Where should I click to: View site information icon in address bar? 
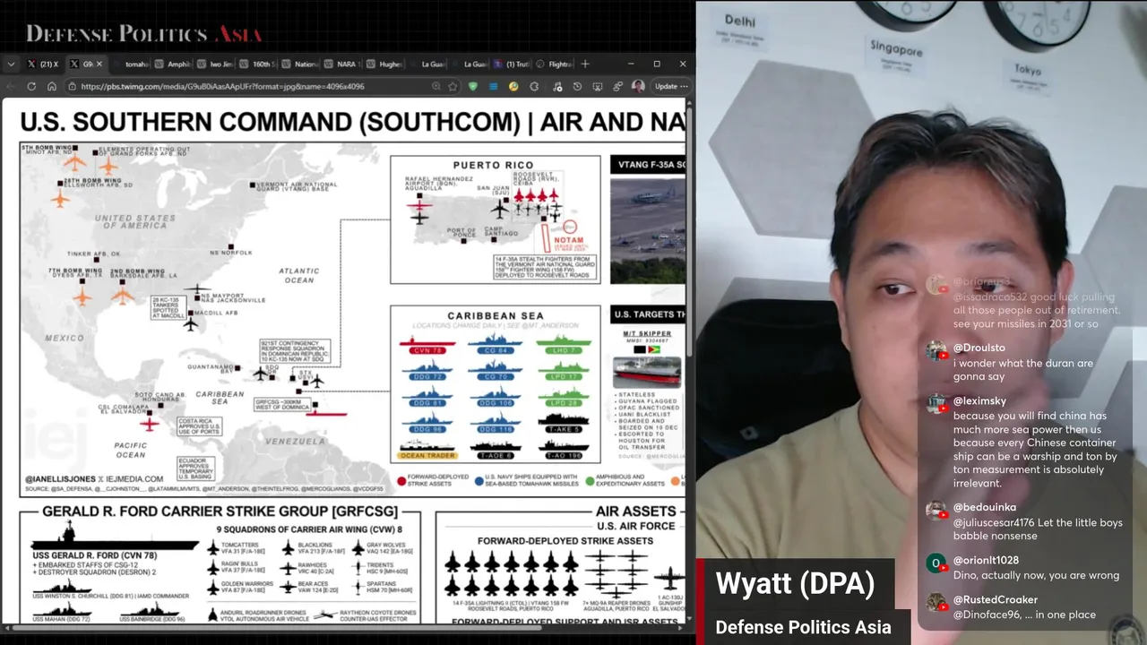pos(73,86)
